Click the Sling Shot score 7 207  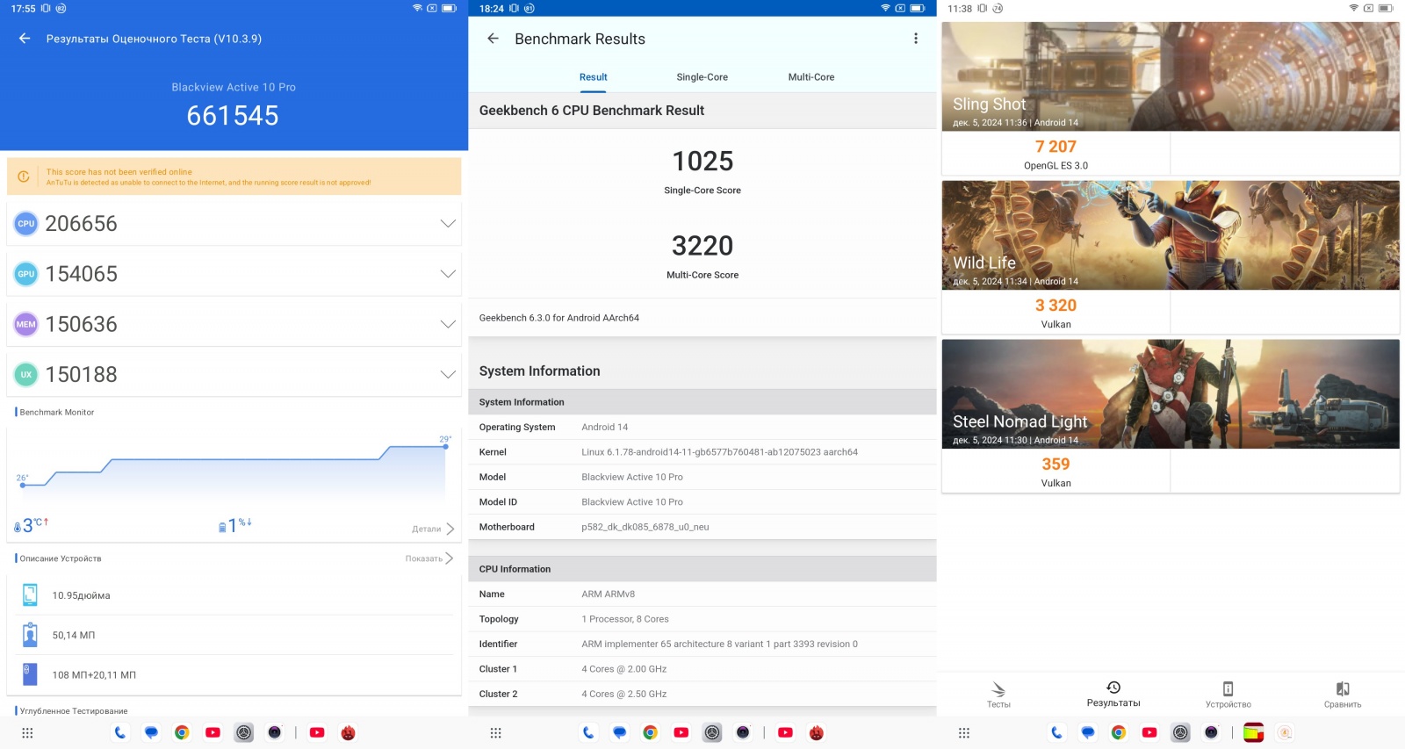click(x=1056, y=147)
